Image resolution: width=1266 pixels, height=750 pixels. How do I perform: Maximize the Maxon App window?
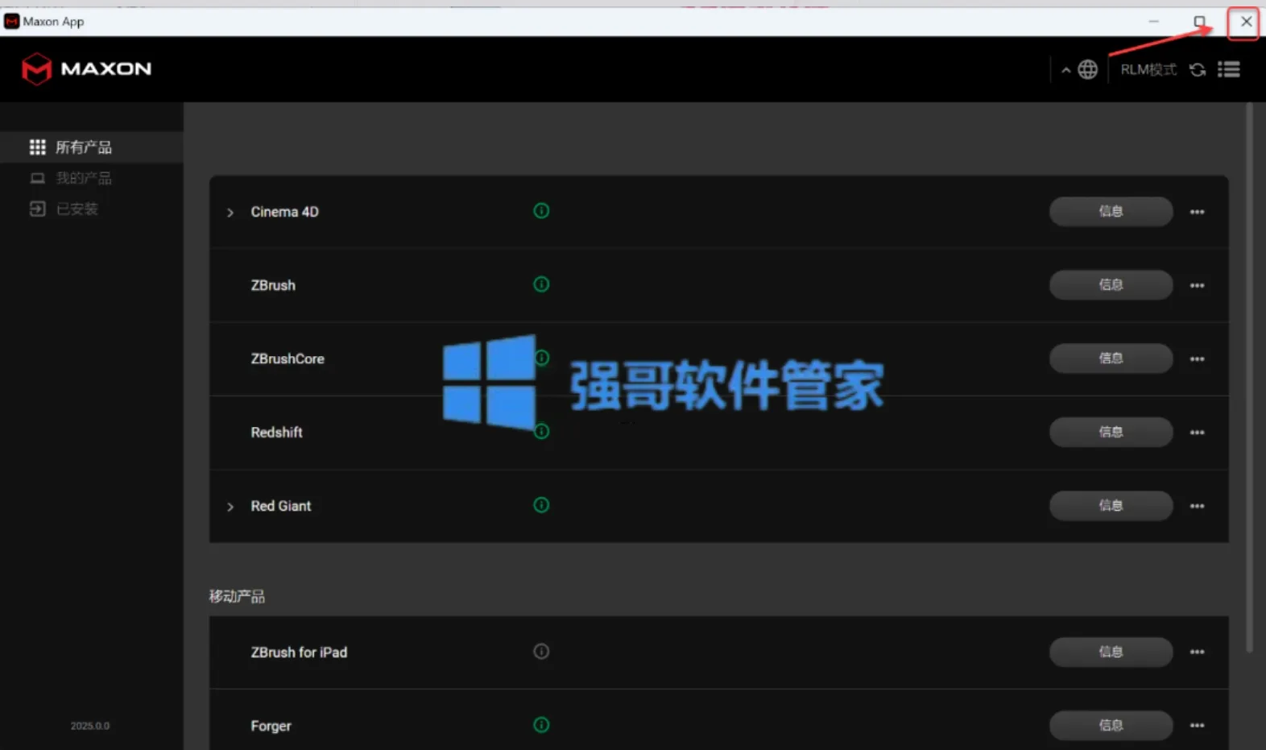[x=1199, y=22]
